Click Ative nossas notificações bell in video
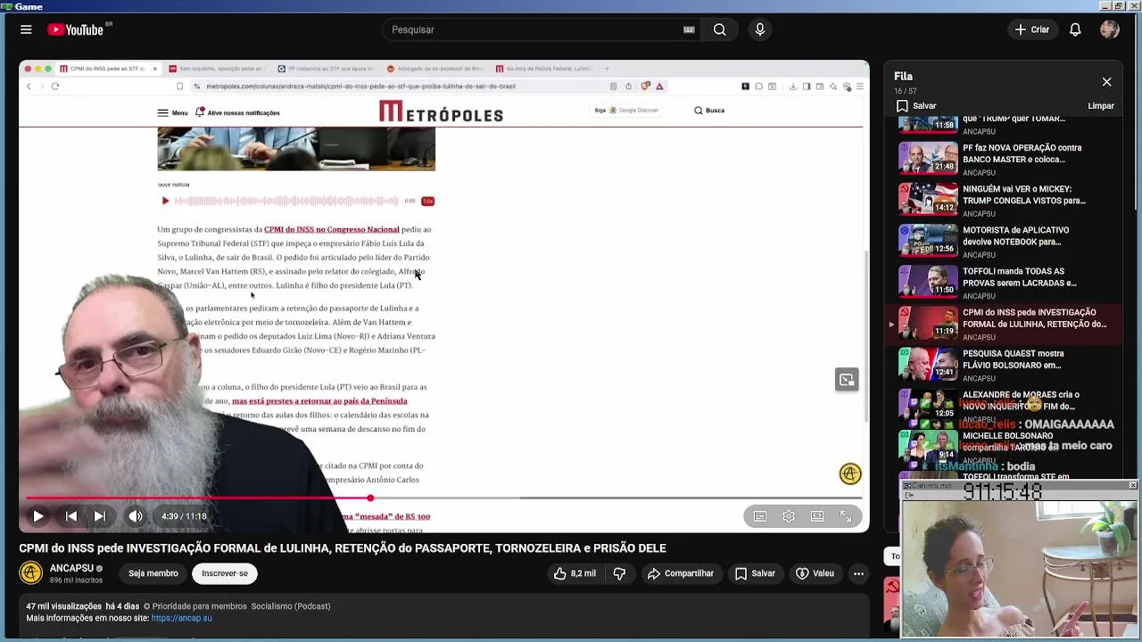Image resolution: width=1142 pixels, height=642 pixels. 237,113
